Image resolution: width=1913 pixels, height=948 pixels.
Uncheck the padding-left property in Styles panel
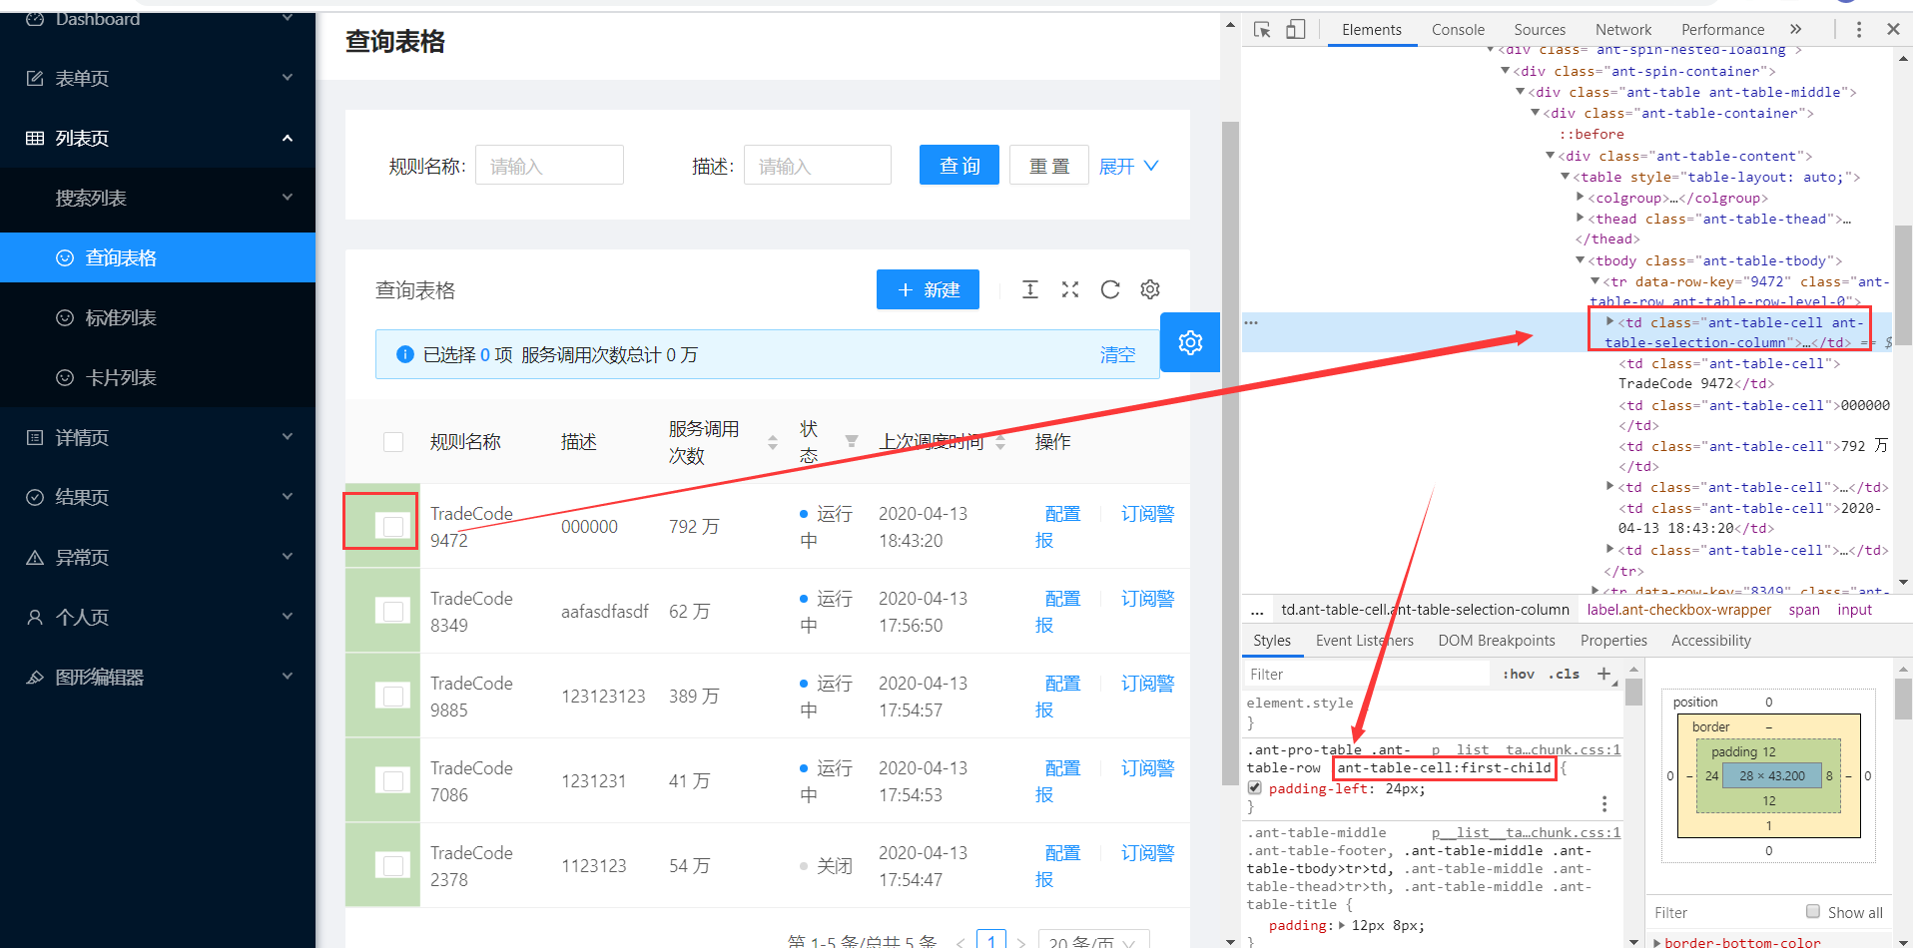(1254, 787)
